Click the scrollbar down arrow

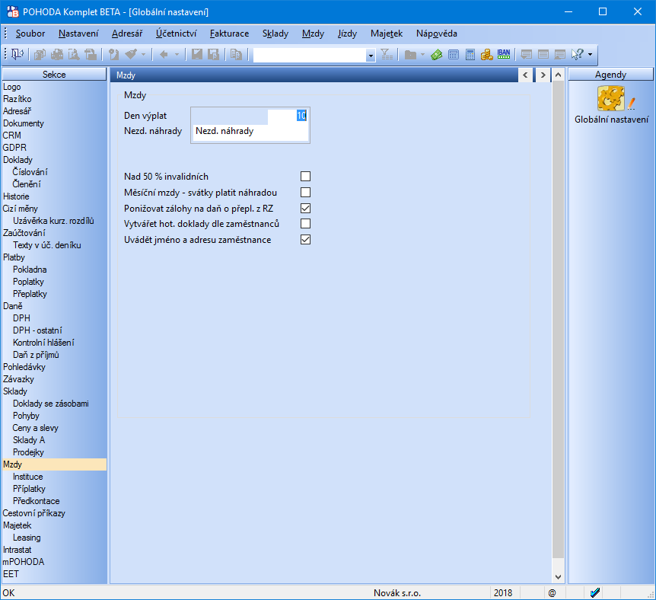tap(558, 576)
